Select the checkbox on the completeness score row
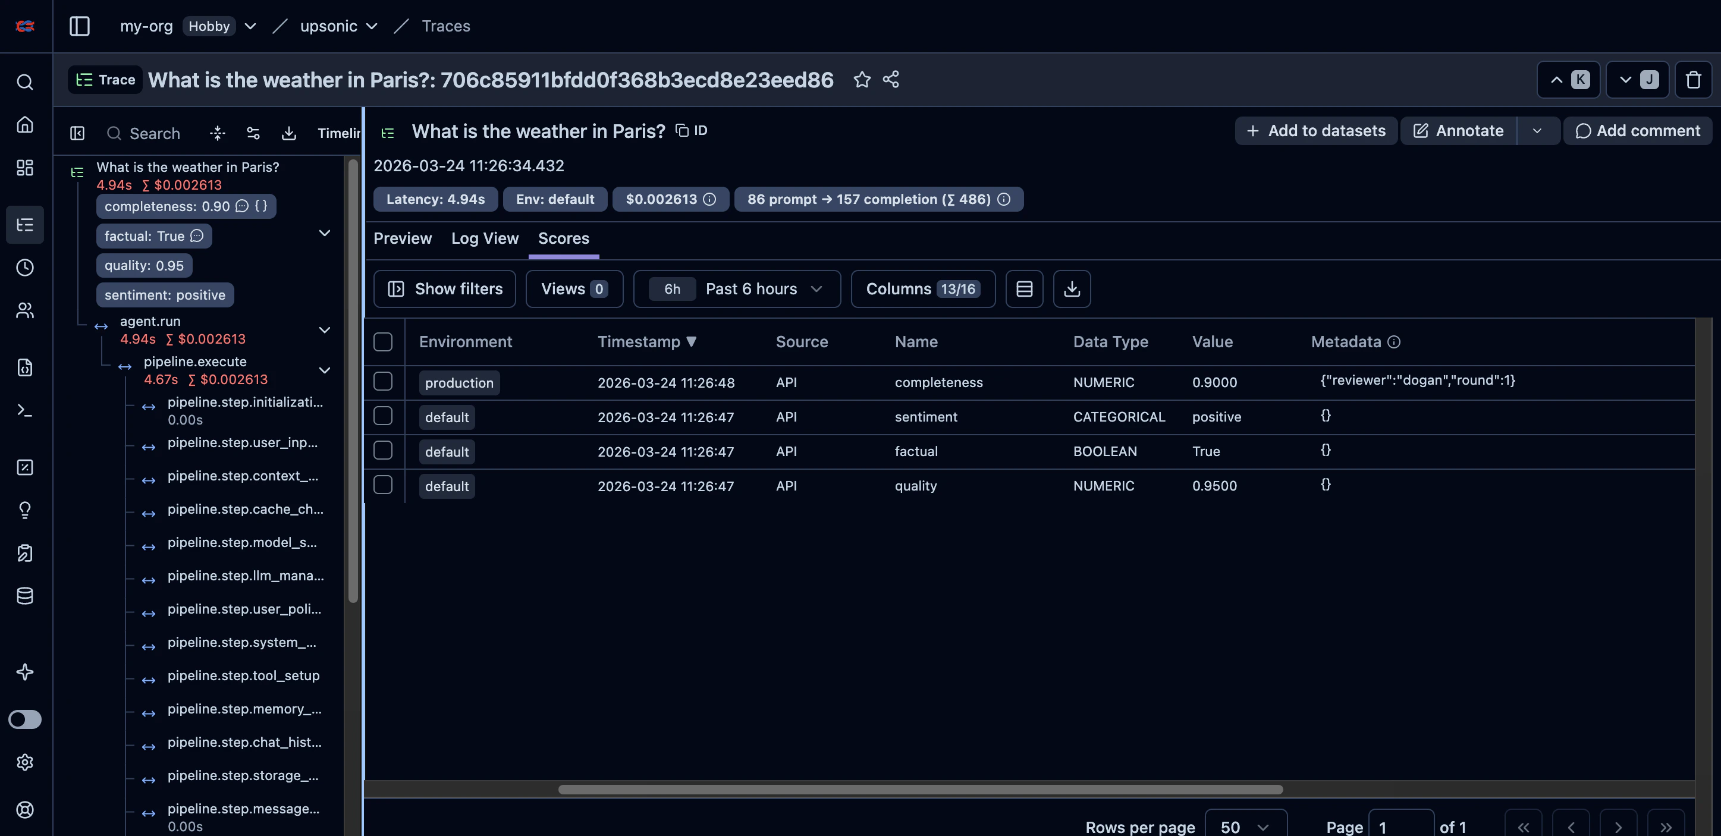The width and height of the screenshot is (1721, 836). [383, 381]
